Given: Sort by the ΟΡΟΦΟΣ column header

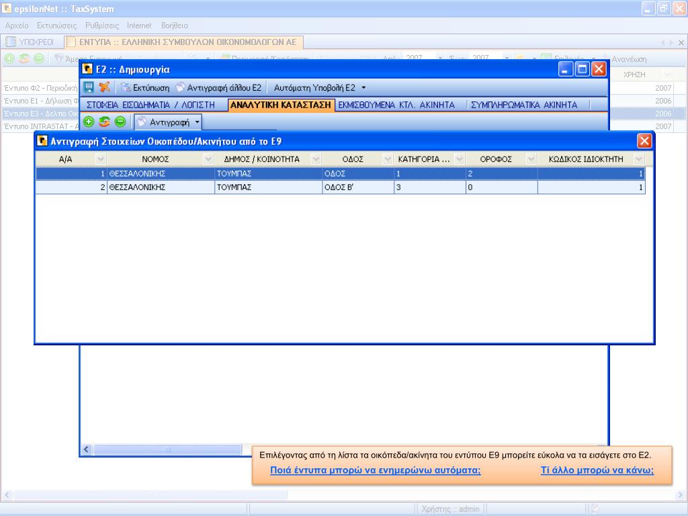Looking at the screenshot, I should coord(496,159).
